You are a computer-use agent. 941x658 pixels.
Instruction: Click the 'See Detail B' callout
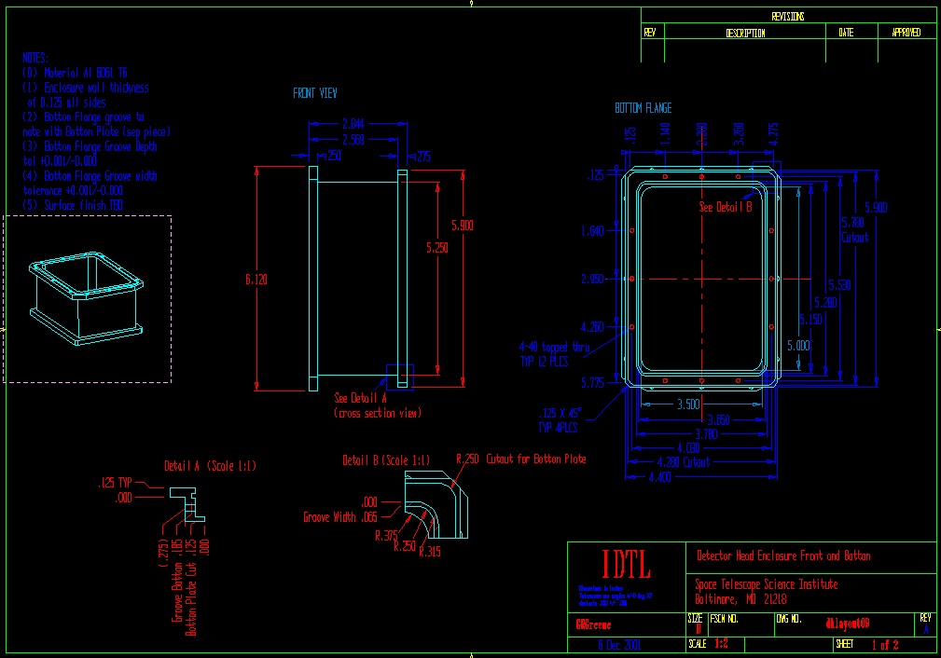point(726,207)
